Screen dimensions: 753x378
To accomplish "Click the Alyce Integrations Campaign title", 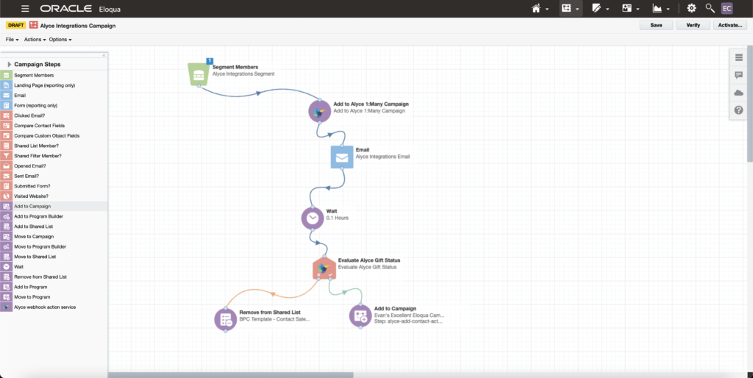I will 78,26.
